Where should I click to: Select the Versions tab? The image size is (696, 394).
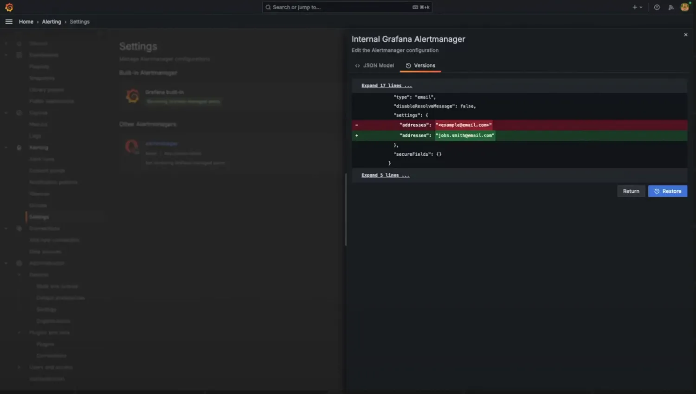[420, 65]
